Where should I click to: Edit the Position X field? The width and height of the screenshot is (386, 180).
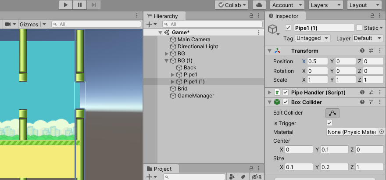317,61
